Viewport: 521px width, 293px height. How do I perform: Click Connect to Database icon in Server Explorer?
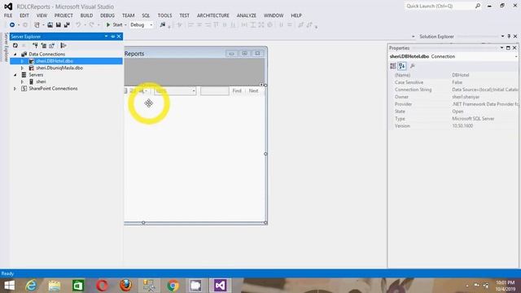(x=35, y=46)
